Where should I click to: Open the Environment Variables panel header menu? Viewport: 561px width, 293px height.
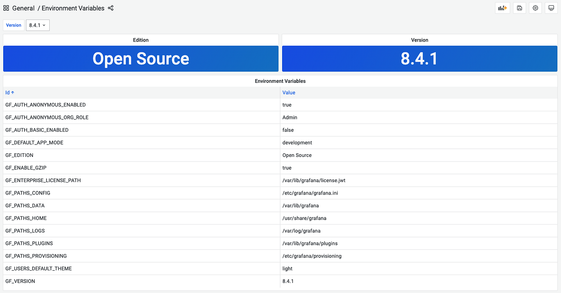pyautogui.click(x=280, y=81)
